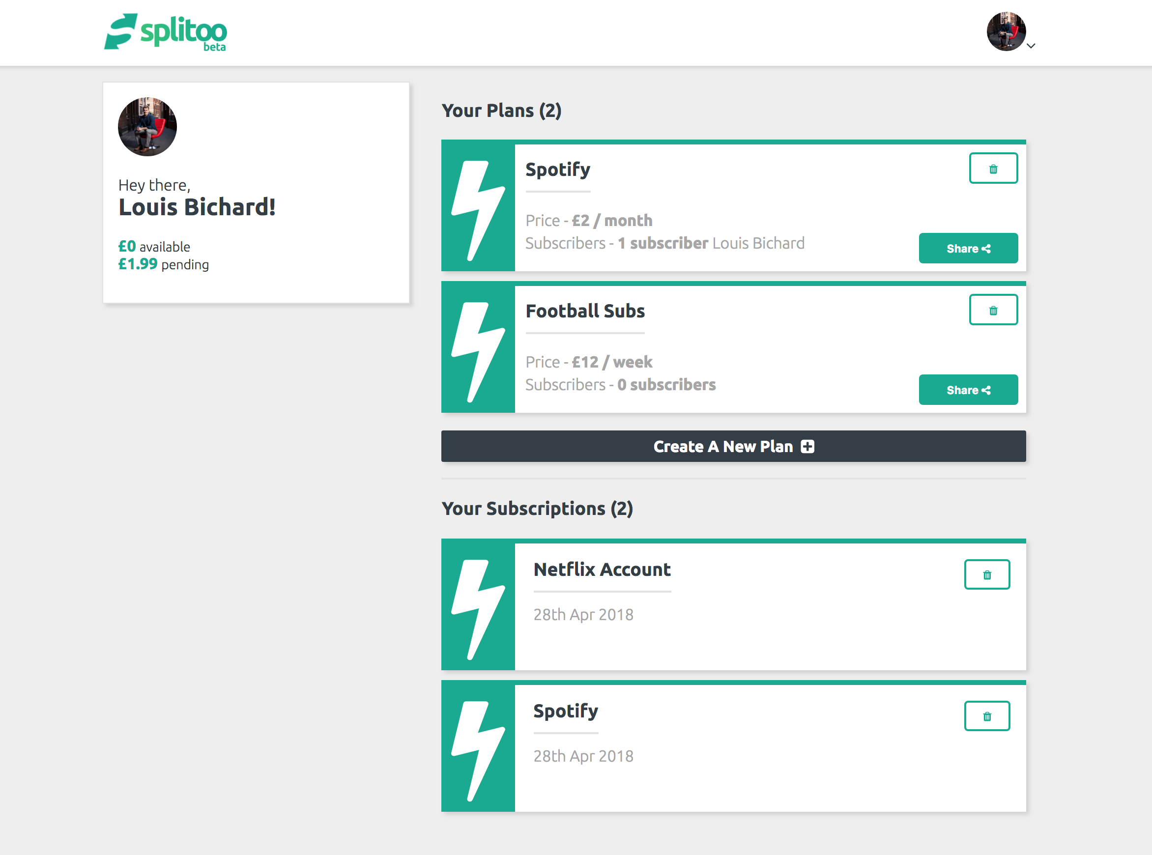Share the Football Subs plan
This screenshot has height=855, width=1152.
point(968,389)
